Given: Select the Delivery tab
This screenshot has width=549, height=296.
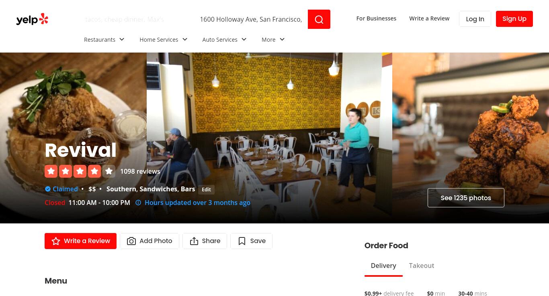Looking at the screenshot, I should tap(383, 266).
